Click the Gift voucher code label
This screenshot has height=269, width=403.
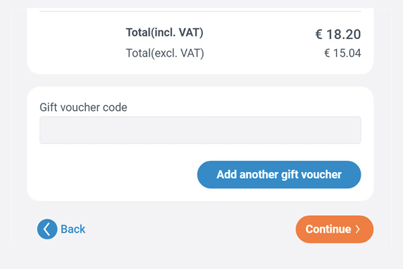point(83,108)
